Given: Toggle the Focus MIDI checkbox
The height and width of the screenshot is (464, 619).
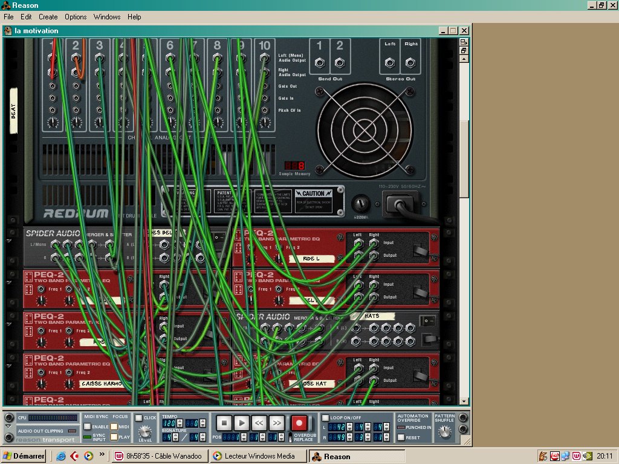Looking at the screenshot, I should 114,427.
